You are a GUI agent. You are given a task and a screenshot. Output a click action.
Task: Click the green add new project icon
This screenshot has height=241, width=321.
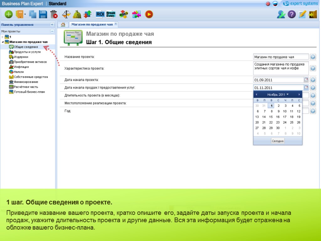pyautogui.click(x=8, y=14)
